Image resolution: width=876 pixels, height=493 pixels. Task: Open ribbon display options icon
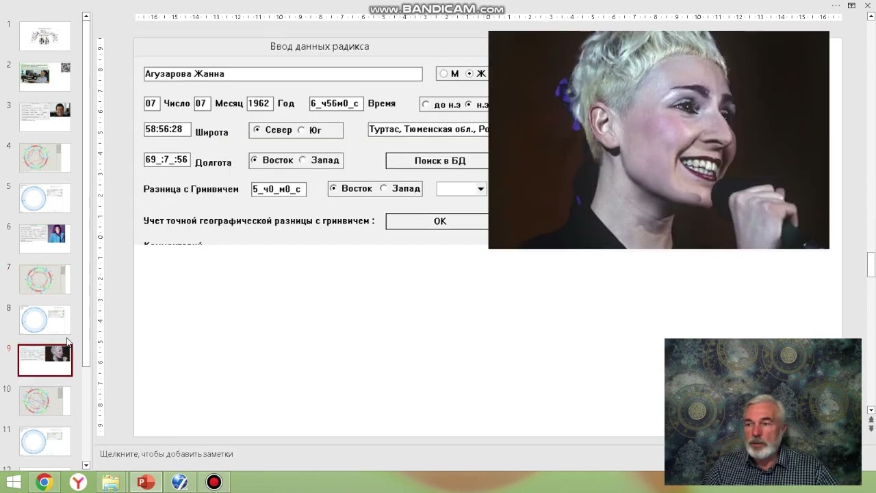[x=853, y=5]
